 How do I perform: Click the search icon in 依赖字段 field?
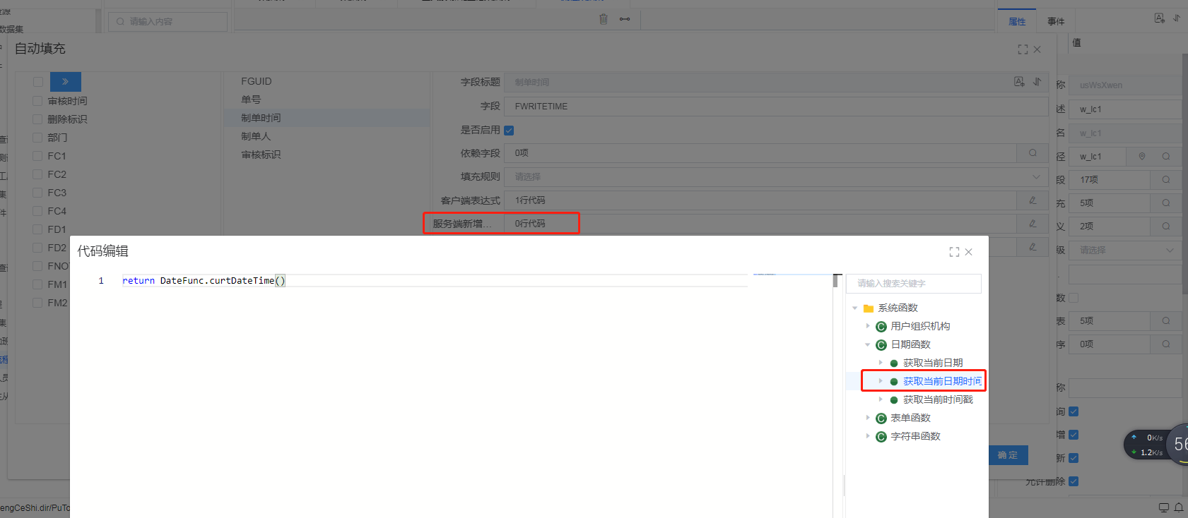pyautogui.click(x=1033, y=153)
